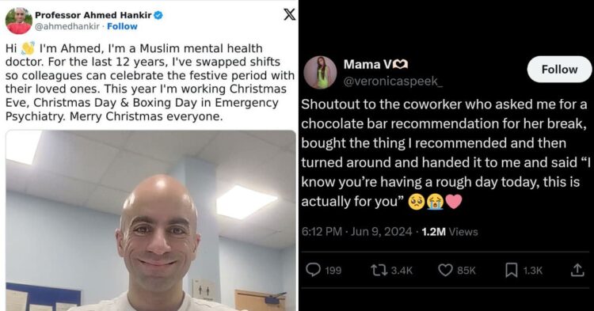
Task: Click the share upload icon
Action: pos(577,270)
